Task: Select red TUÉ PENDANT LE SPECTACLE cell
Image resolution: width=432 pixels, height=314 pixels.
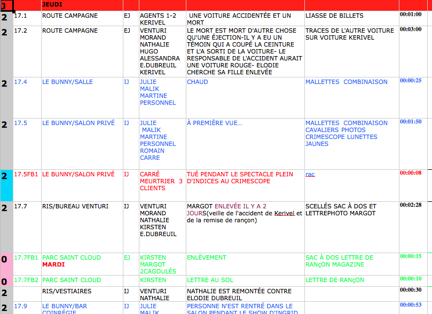Action: [245, 185]
